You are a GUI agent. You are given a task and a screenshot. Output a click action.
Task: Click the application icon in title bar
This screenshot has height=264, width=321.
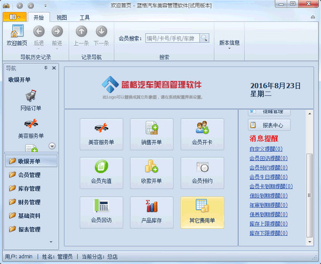click(x=6, y=5)
